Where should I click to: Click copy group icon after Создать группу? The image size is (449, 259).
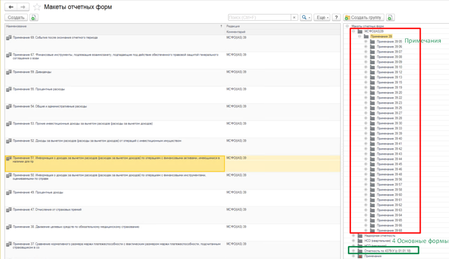(x=390, y=18)
